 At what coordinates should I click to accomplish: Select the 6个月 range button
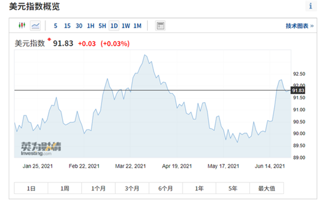pyautogui.click(x=166, y=188)
